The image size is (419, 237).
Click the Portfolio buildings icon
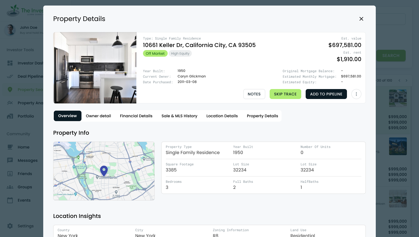(10, 116)
